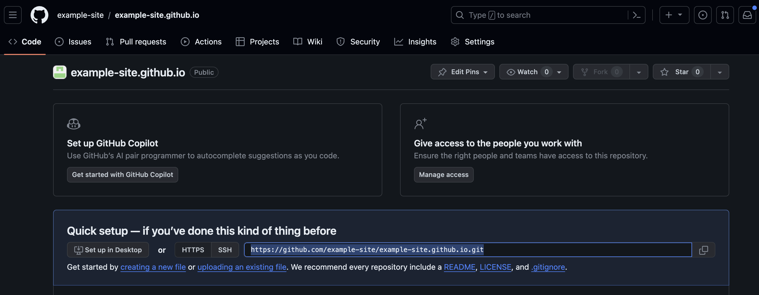Open the command palette terminal icon
The image size is (759, 295).
[x=637, y=15]
